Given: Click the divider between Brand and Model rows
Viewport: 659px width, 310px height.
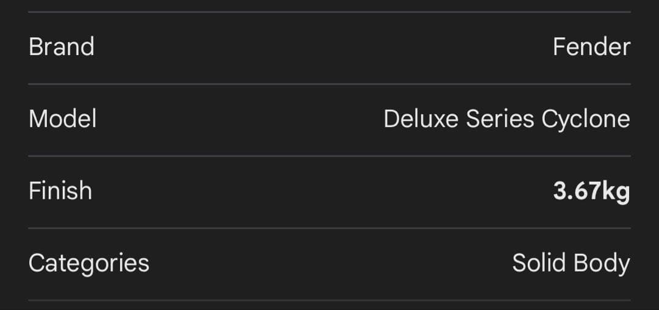Looking at the screenshot, I should tap(329, 84).
